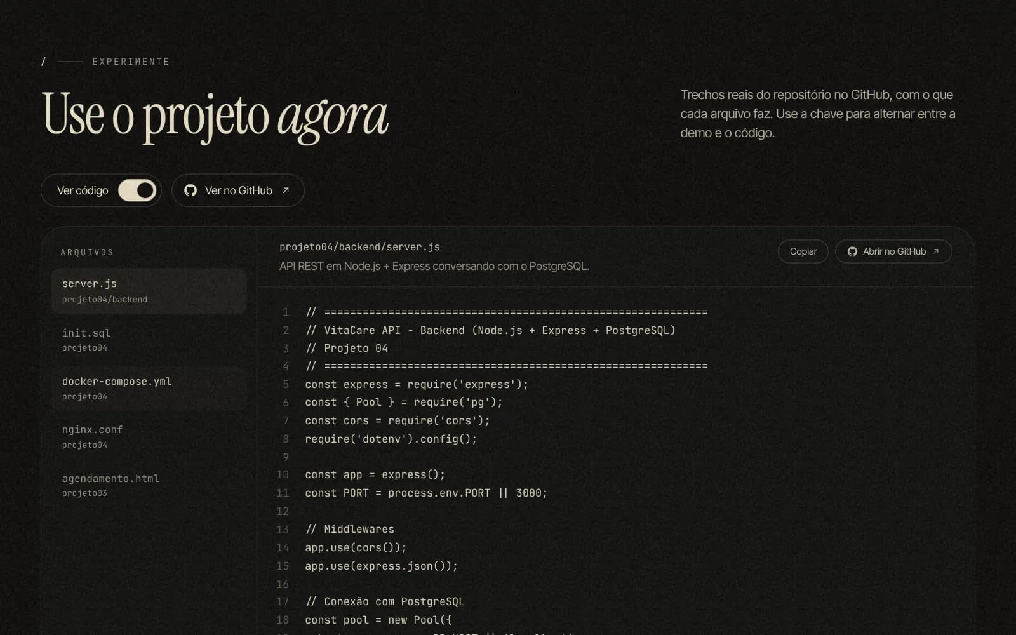Click the API REST description text
1016x635 pixels.
coord(434,266)
